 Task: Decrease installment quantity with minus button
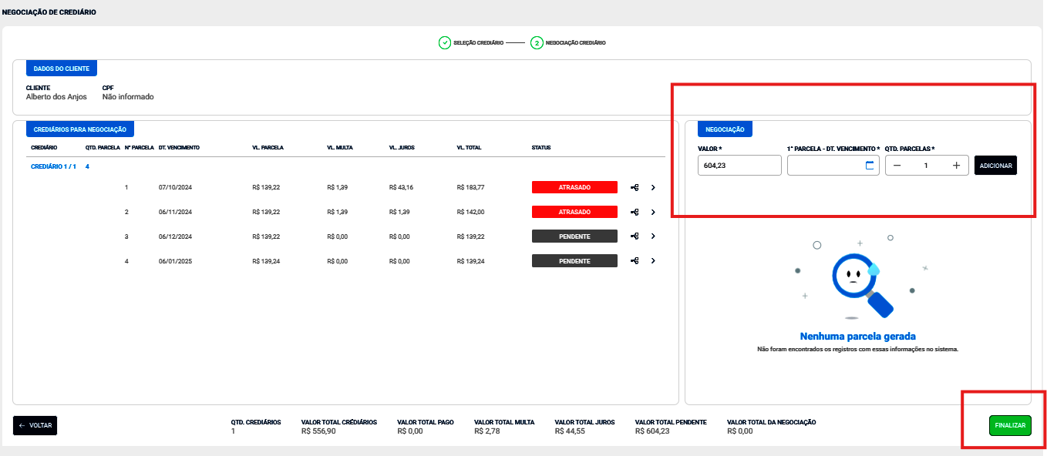point(897,166)
